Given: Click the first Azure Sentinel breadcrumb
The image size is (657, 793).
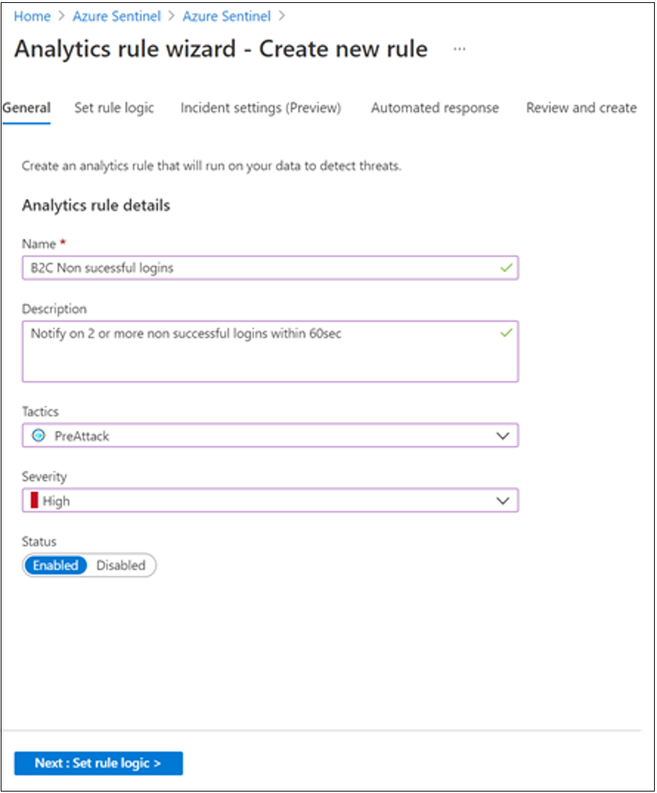Looking at the screenshot, I should 117,16.
